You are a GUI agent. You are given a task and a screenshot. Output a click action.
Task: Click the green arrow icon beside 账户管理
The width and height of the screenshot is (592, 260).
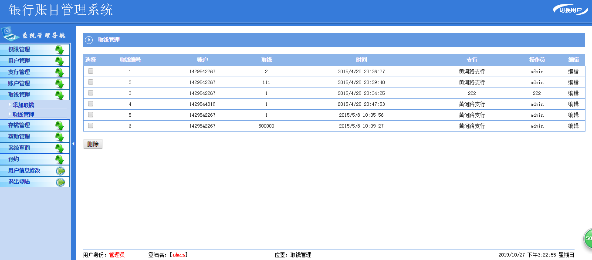(x=60, y=84)
